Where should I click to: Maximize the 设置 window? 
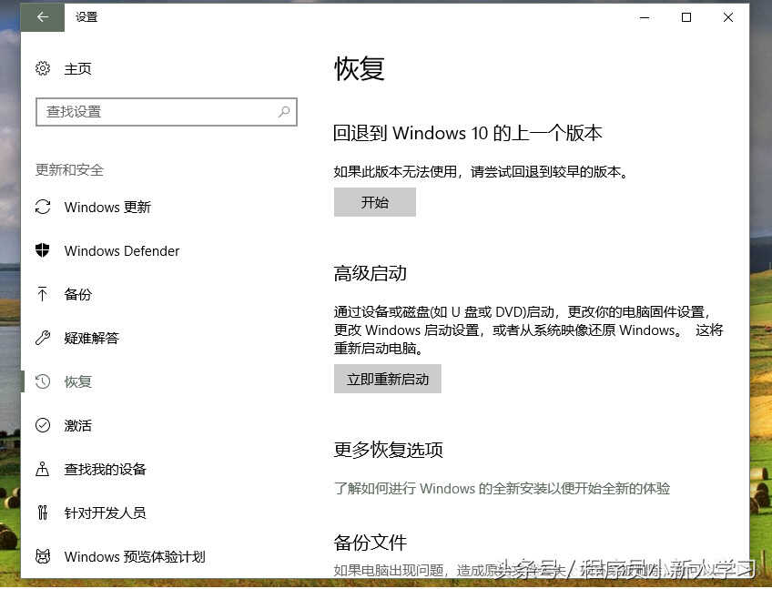pos(686,17)
